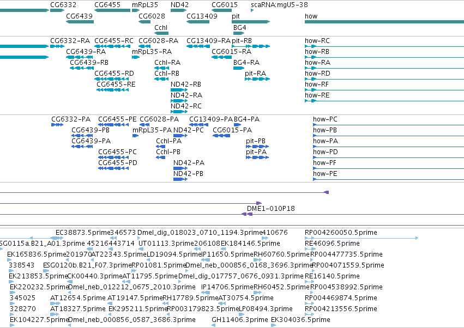Viewport: 464px width, 328px height.
Task: Select the CG6439 gene label
Action: pyautogui.click(x=79, y=16)
